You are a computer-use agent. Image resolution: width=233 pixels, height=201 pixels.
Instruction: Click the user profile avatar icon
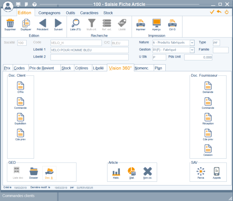pos(8,6)
